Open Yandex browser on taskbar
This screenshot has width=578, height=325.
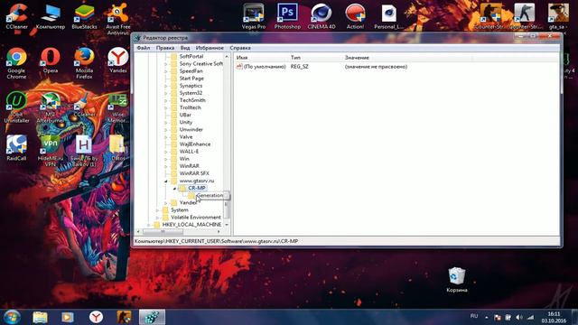point(96,317)
